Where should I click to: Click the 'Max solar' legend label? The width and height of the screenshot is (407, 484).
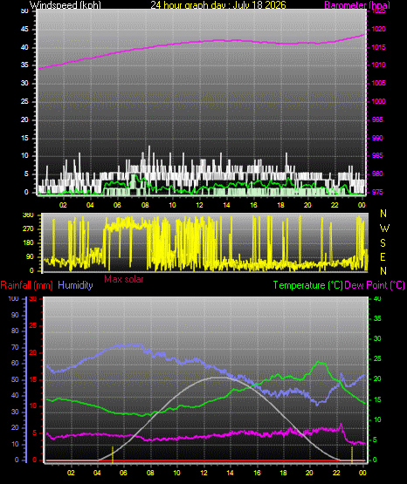coord(124,279)
